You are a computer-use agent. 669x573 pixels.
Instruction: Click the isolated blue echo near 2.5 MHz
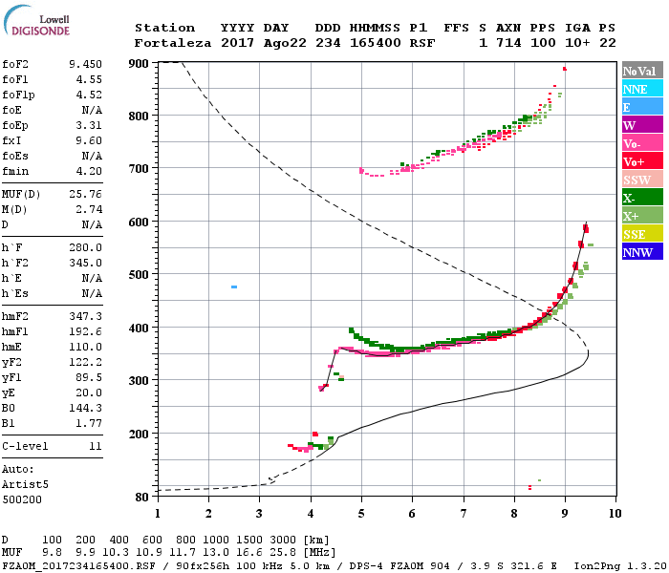point(234,286)
